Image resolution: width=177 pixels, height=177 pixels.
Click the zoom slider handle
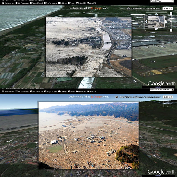pos(171,22)
